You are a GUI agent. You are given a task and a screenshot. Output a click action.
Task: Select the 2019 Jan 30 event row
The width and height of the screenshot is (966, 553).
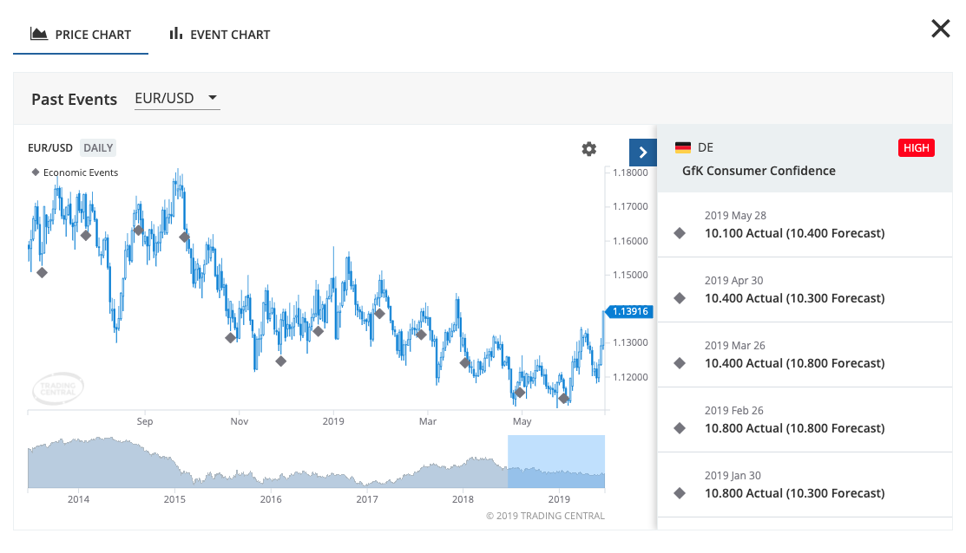805,485
